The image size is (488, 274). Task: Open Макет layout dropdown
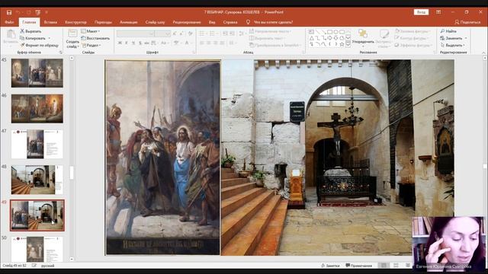click(90, 31)
